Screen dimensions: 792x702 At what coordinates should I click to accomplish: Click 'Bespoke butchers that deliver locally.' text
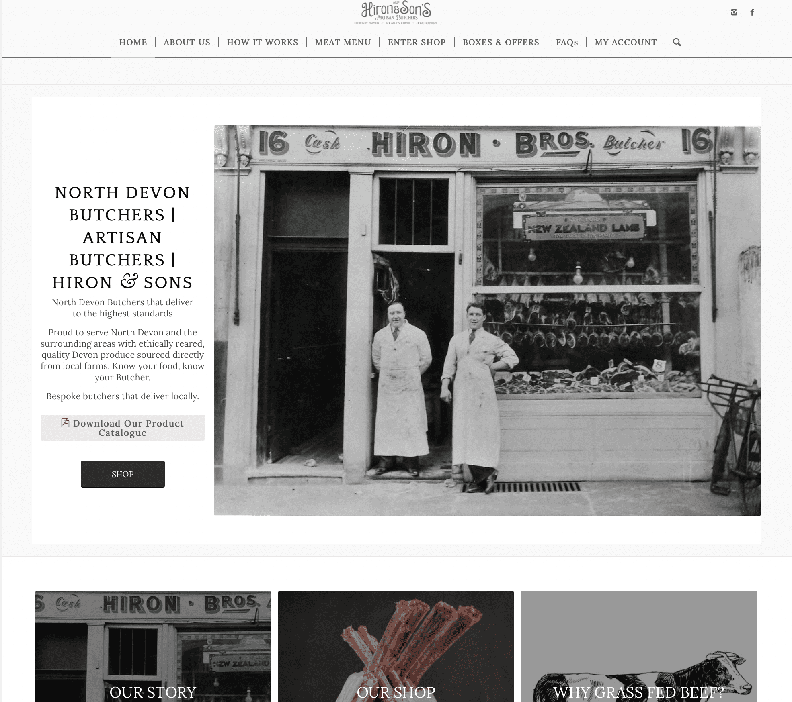[x=123, y=396]
